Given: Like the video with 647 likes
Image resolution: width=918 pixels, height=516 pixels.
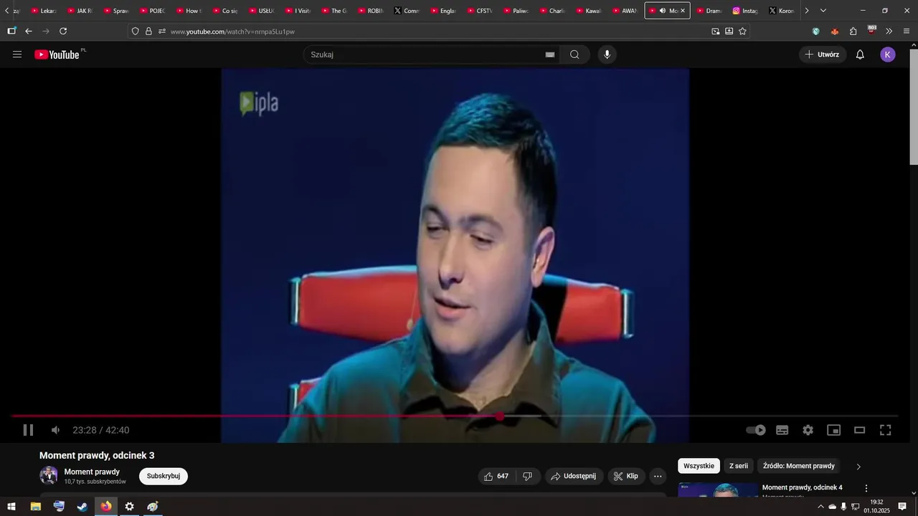Looking at the screenshot, I should 496,477.
